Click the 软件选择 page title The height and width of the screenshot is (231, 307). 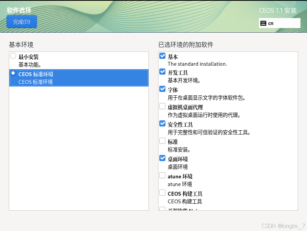pyautogui.click(x=19, y=10)
